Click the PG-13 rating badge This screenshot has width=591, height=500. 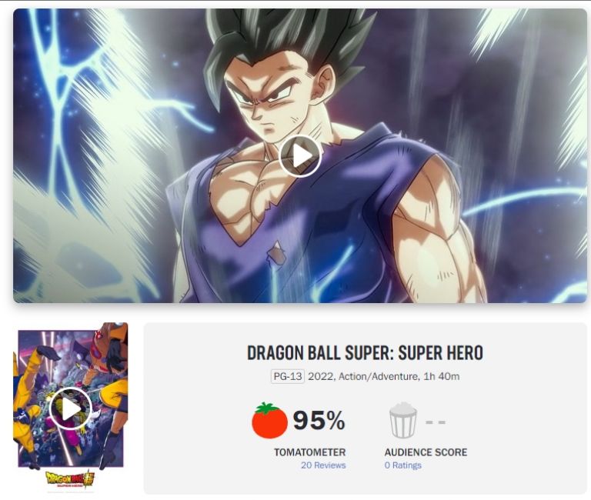pos(288,376)
